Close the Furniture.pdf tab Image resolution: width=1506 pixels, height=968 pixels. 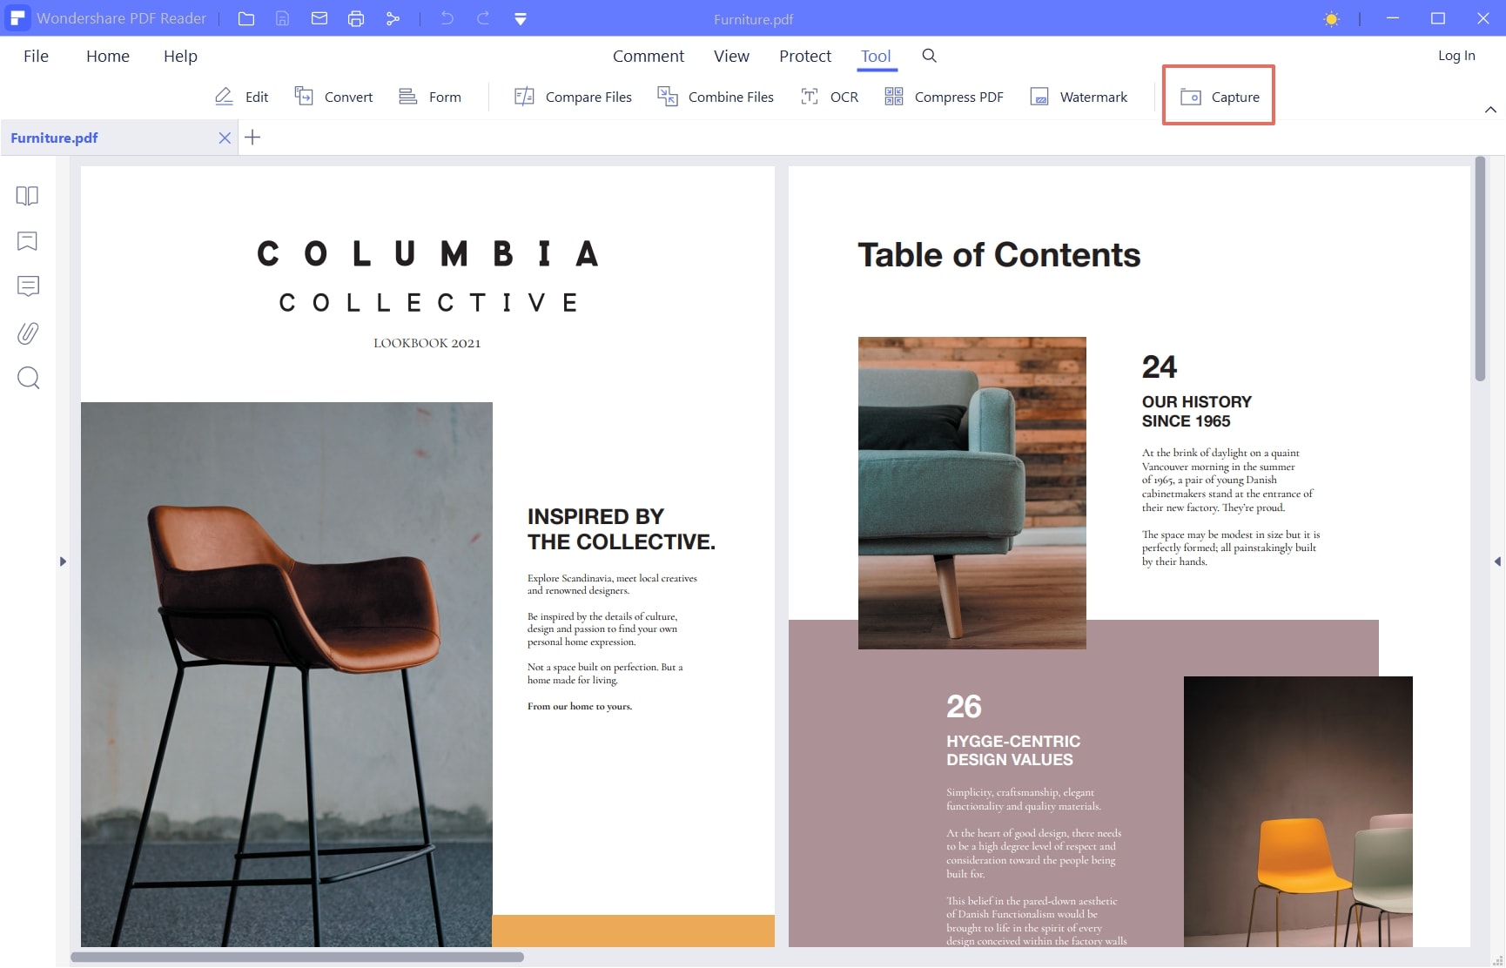(x=225, y=138)
